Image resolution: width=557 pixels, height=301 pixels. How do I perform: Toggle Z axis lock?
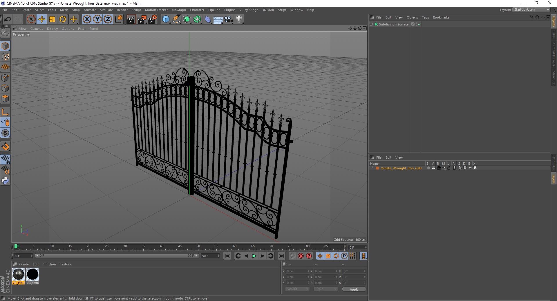coord(108,19)
